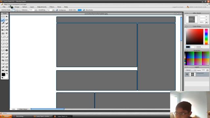Select the Symmetry tool

point(7,50)
